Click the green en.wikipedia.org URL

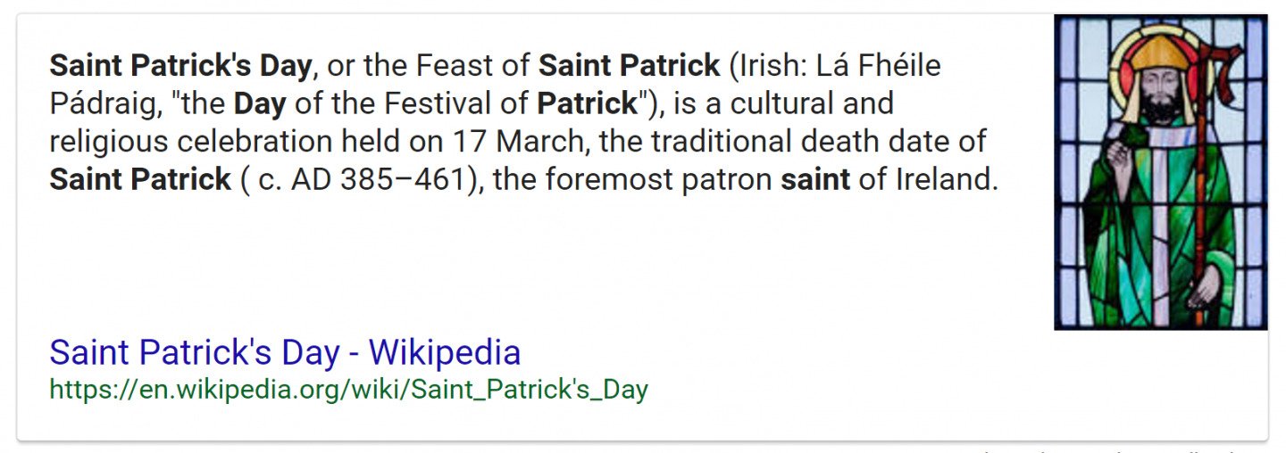348,391
